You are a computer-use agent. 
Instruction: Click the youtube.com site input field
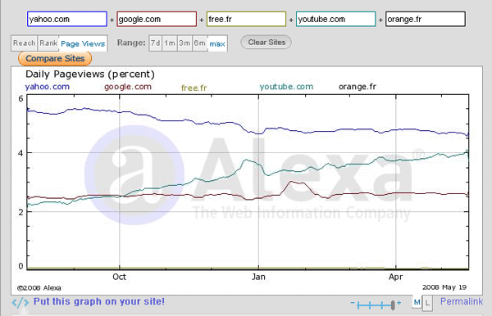coord(335,19)
